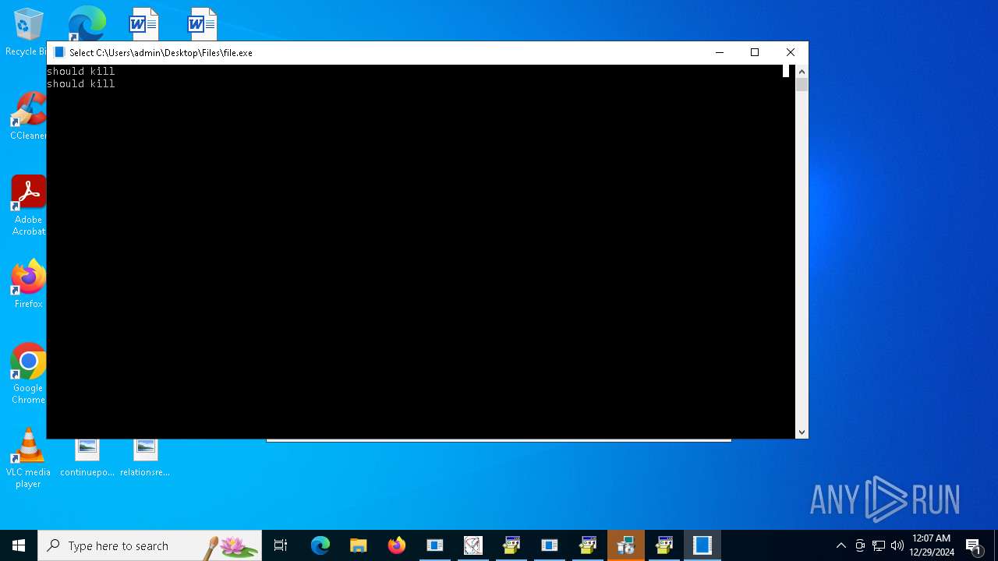Select VLC media player desktop icon
Viewport: 998px width, 561px height.
click(x=28, y=458)
